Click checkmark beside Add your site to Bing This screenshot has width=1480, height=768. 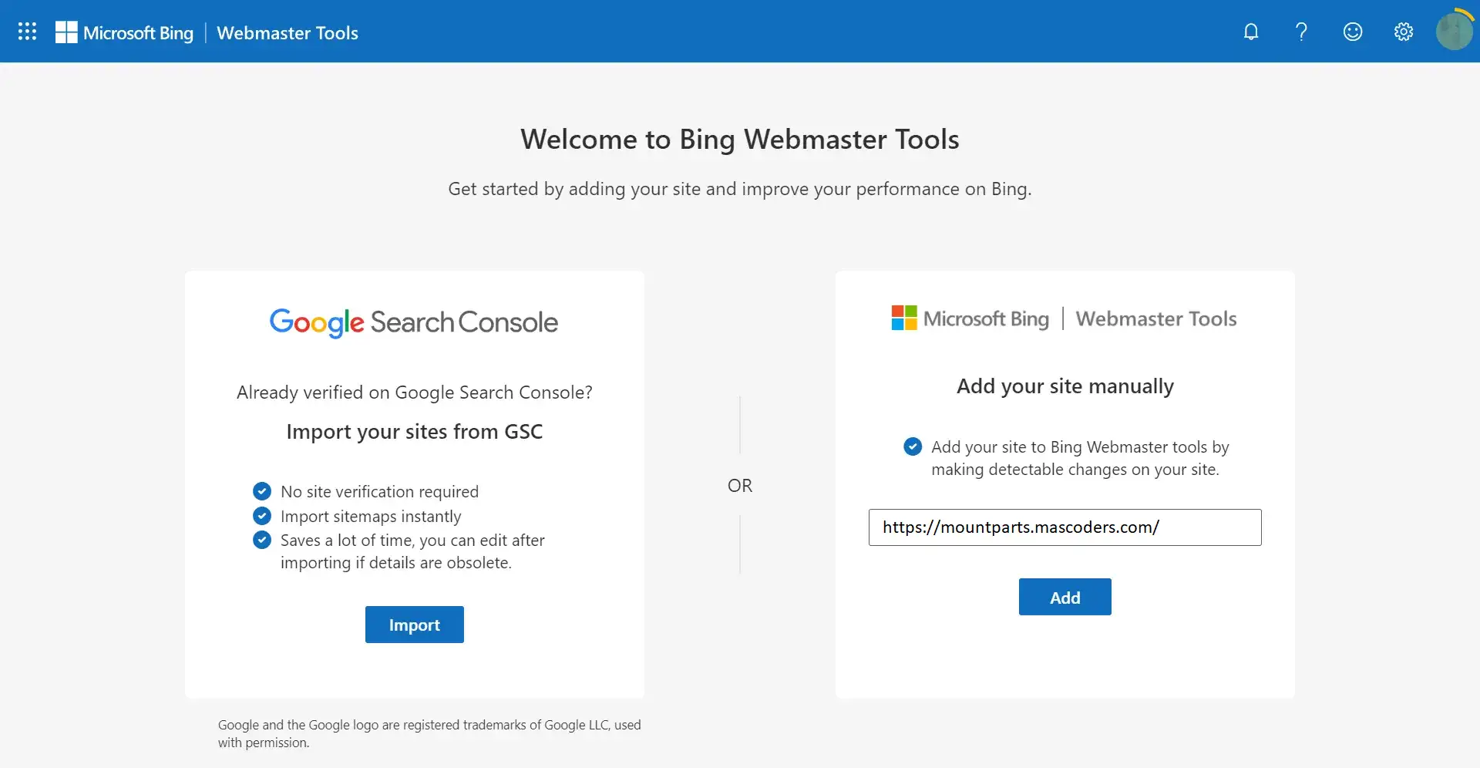pyautogui.click(x=913, y=446)
